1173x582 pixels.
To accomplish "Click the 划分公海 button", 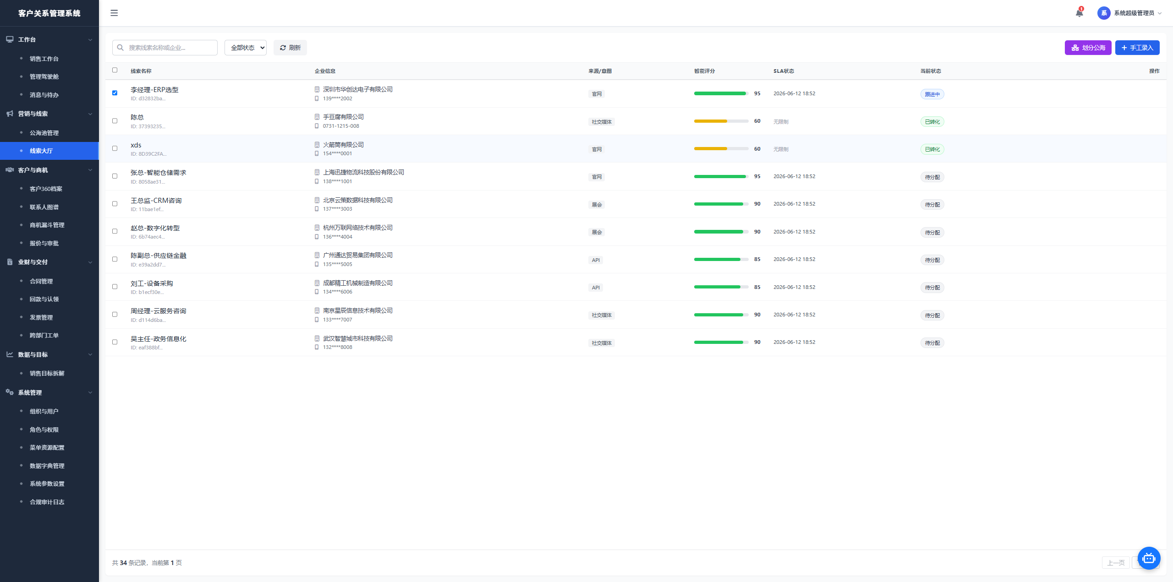I will 1088,48.
